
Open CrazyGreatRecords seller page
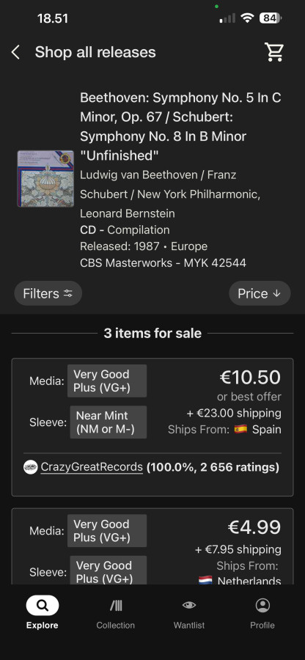pos(92,467)
